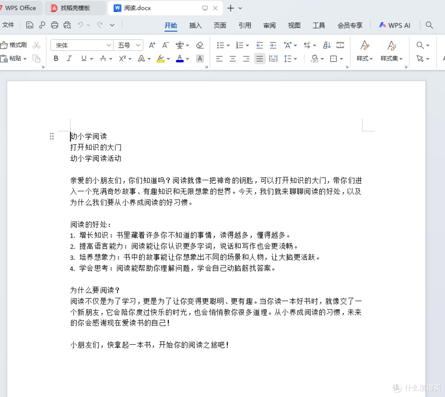This screenshot has width=445, height=397.
Task: Click the Distributed alignment icon
Action: pyautogui.click(x=273, y=58)
